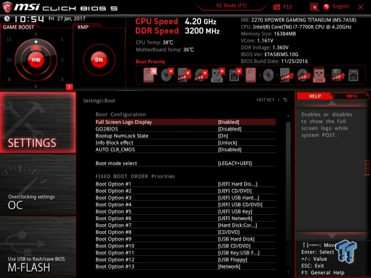The image size is (371, 278).
Task: Click the help panel bottom handle
Action: pos(332,236)
